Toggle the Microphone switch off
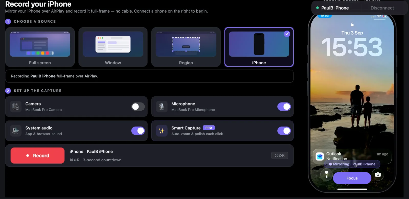Image resolution: width=409 pixels, height=199 pixels. coord(284,107)
